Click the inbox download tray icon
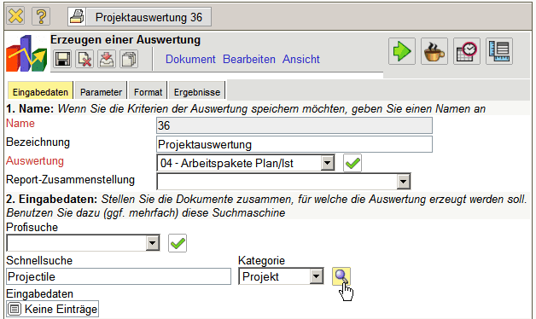Viewport: 536px width, 319px height. [107, 59]
